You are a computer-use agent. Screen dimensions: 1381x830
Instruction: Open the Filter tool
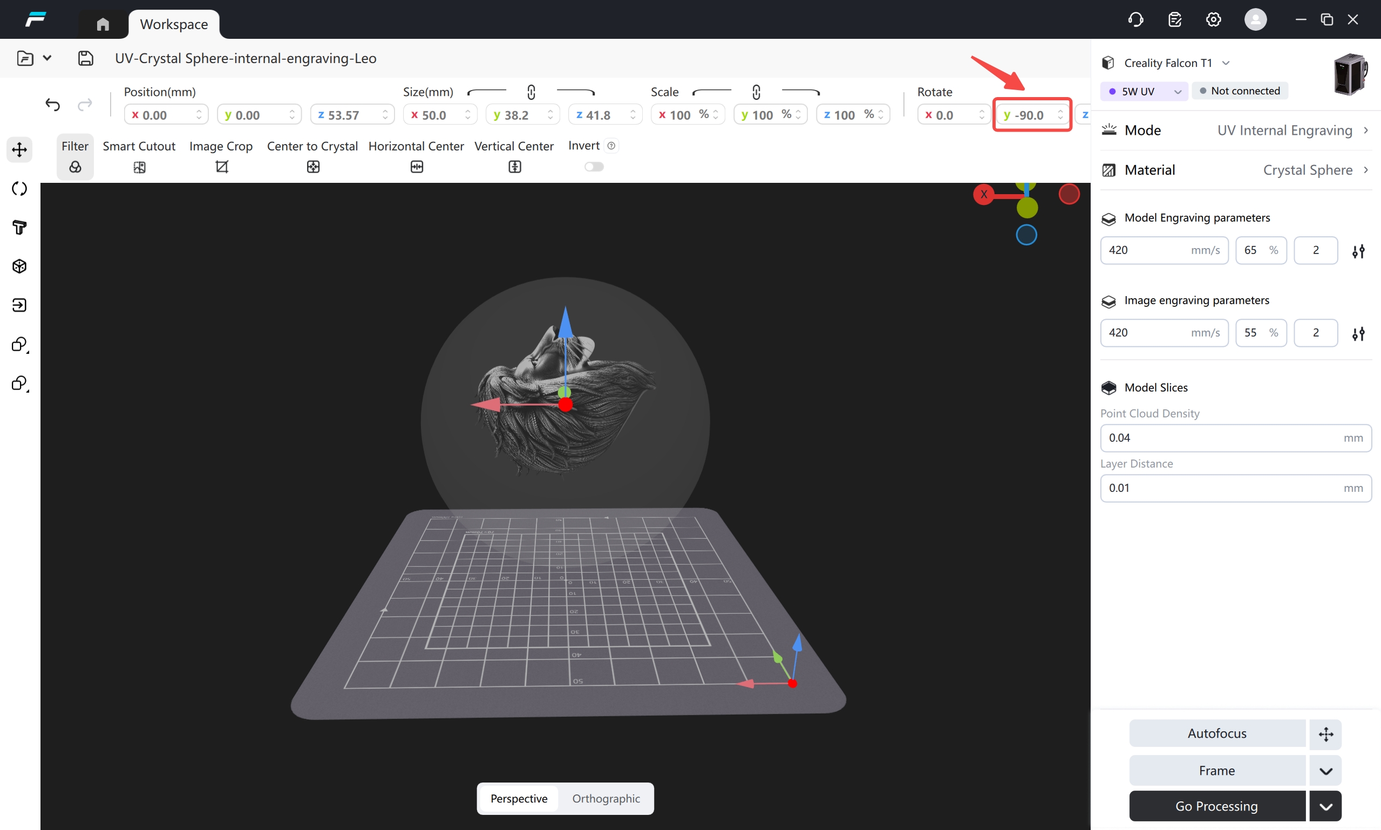(75, 156)
